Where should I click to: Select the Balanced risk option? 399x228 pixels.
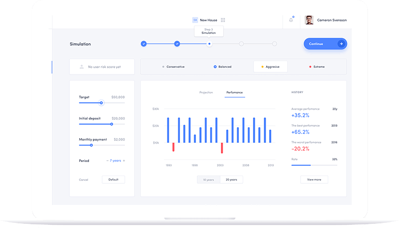(x=222, y=67)
